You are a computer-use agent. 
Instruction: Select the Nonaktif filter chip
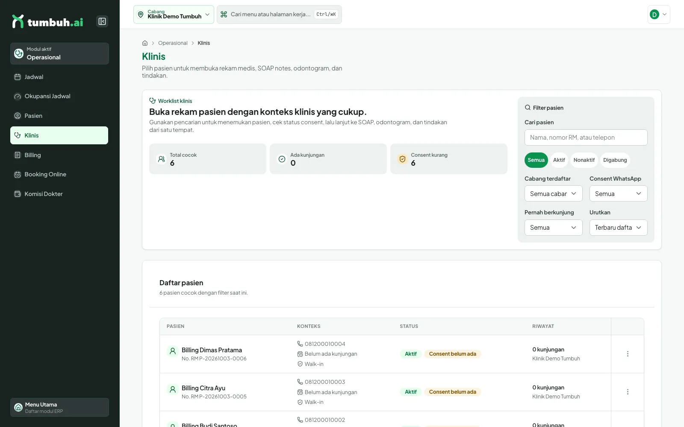584,160
